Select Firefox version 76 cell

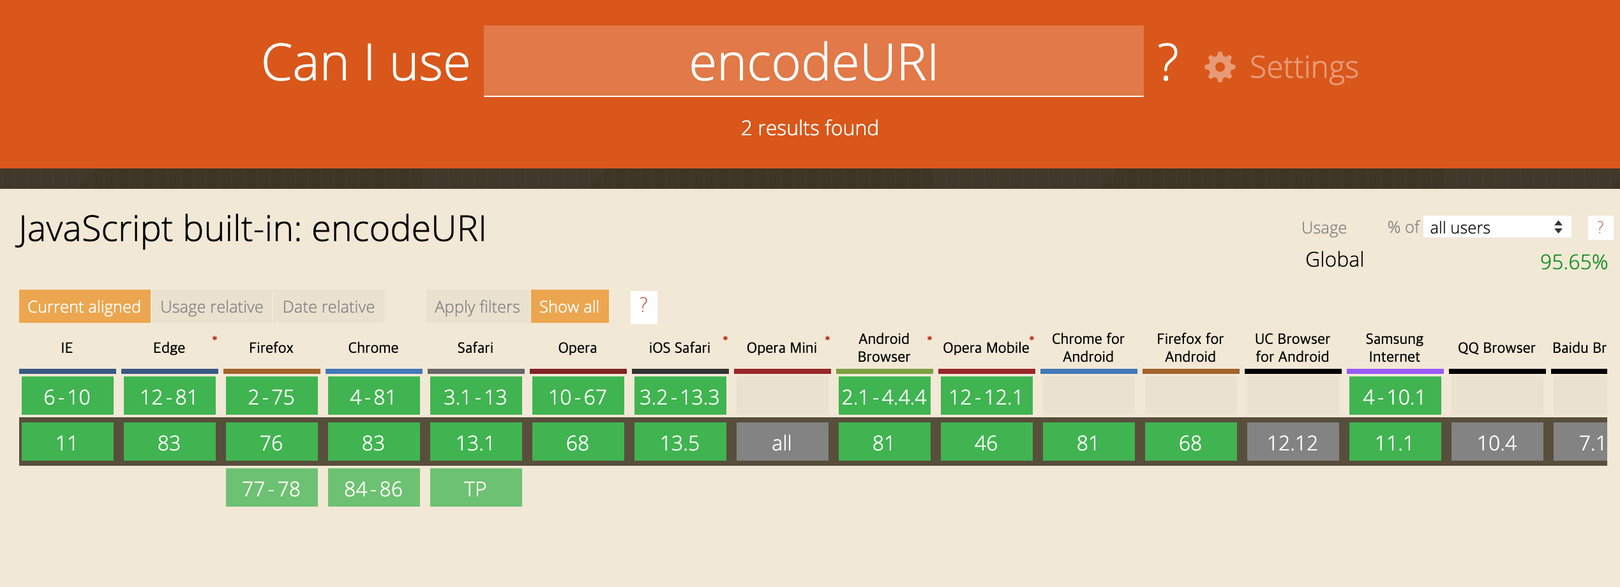tap(272, 442)
